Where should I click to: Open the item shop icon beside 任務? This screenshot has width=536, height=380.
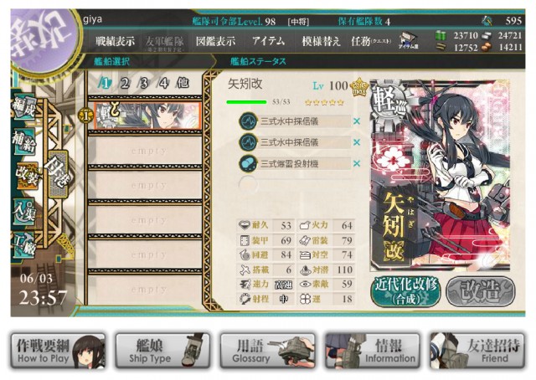click(x=409, y=41)
